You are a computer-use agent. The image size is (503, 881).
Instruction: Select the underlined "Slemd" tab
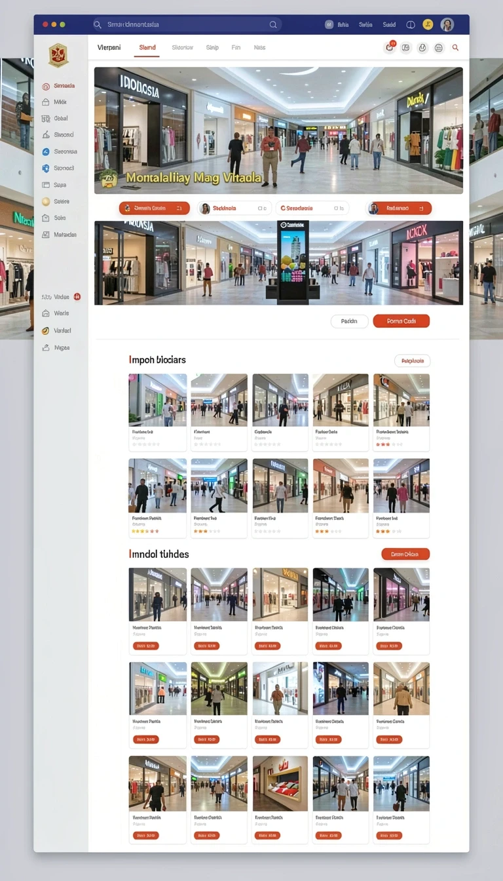(147, 47)
